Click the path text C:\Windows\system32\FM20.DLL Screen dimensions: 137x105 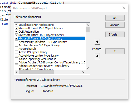click(62, 86)
